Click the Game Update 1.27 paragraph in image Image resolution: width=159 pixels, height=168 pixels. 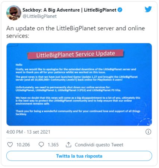(x=77, y=78)
